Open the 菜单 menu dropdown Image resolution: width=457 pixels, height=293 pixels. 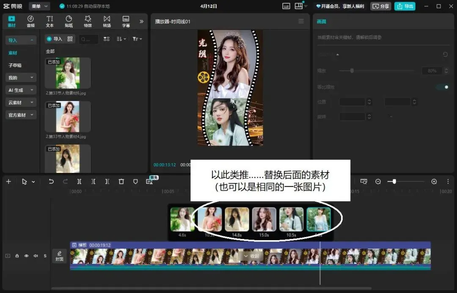tap(39, 6)
